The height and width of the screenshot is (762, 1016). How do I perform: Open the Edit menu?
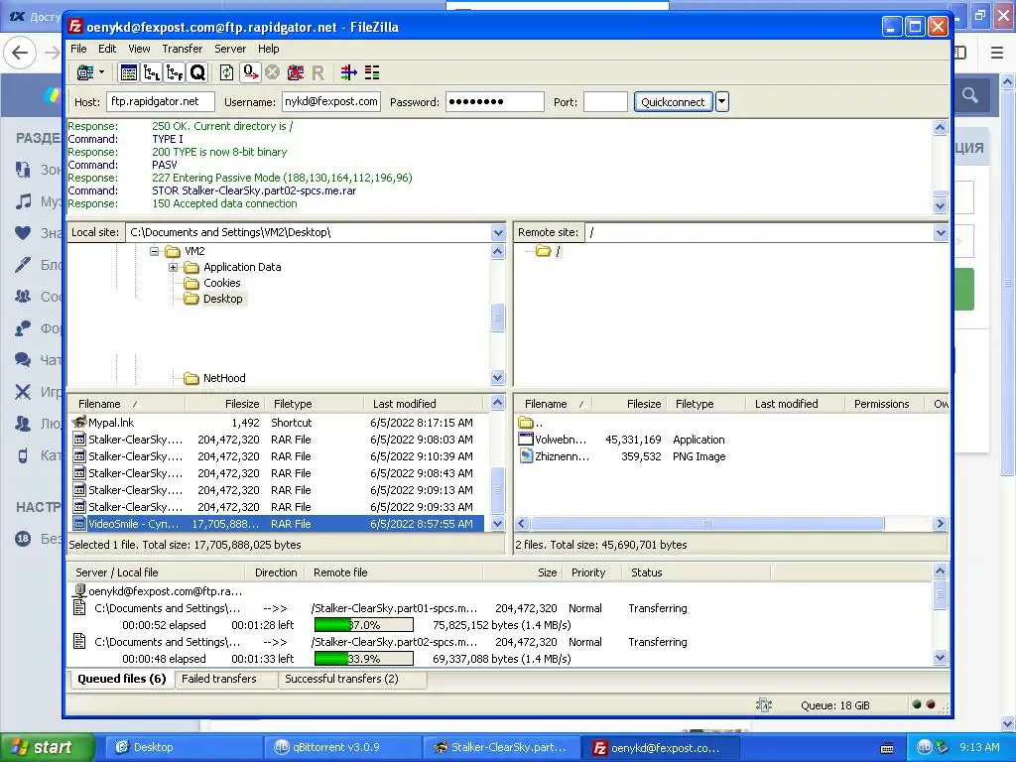(107, 49)
